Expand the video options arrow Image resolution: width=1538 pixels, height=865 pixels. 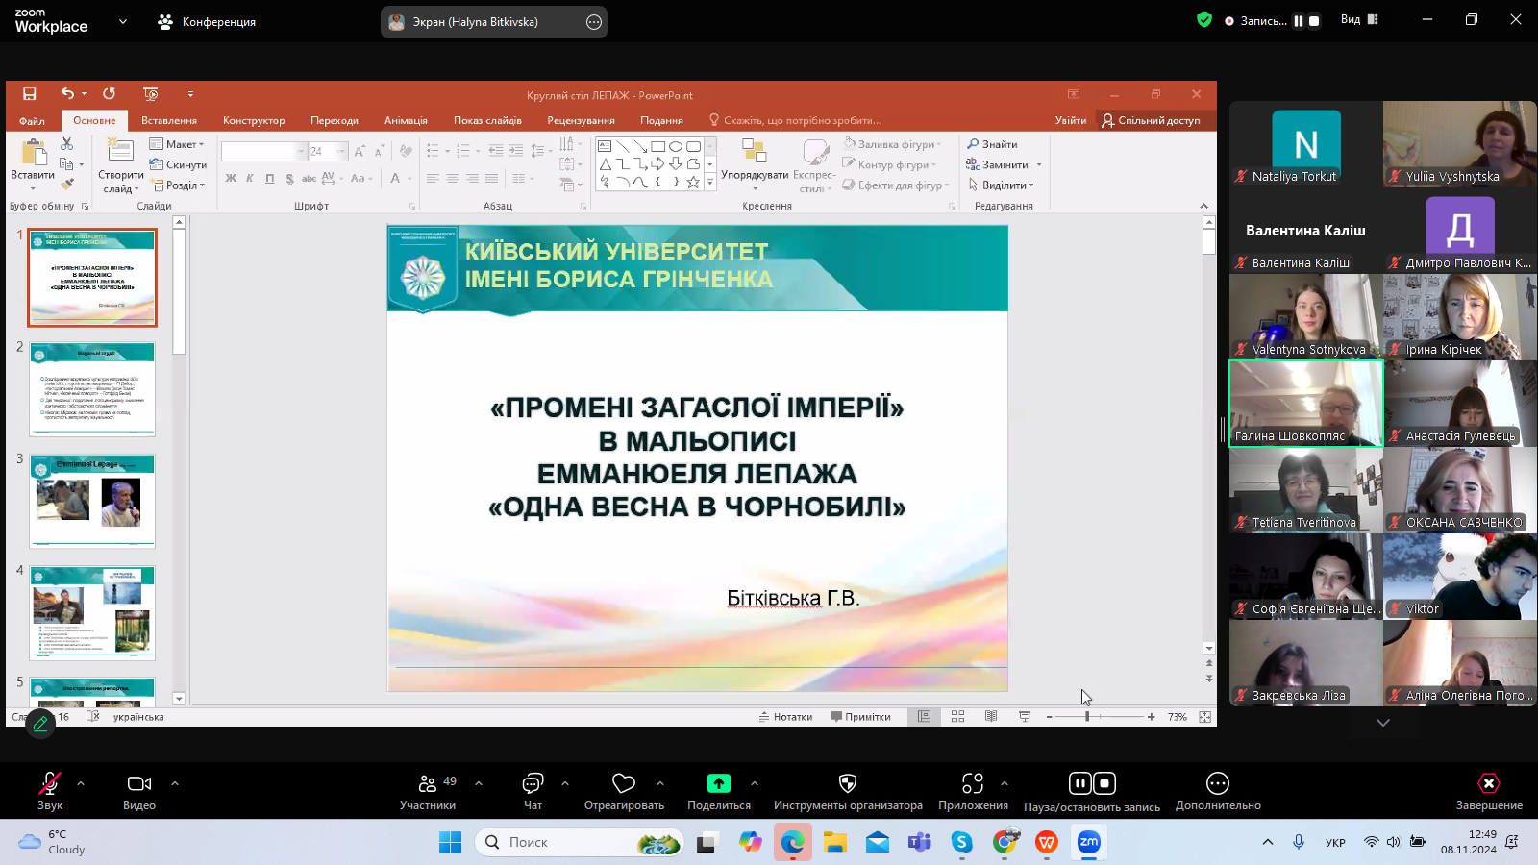coord(175,783)
